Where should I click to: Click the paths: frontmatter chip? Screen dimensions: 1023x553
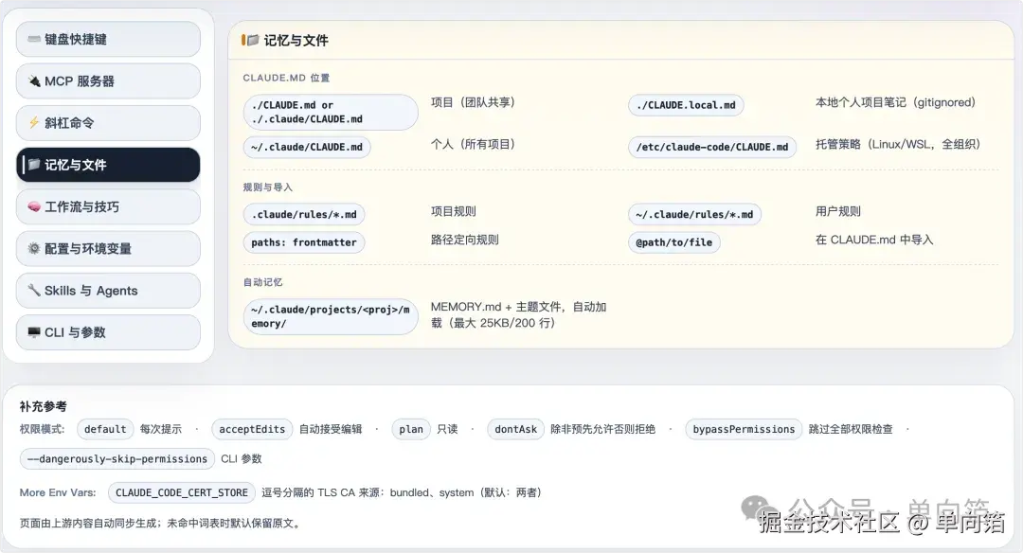pyautogui.click(x=304, y=242)
